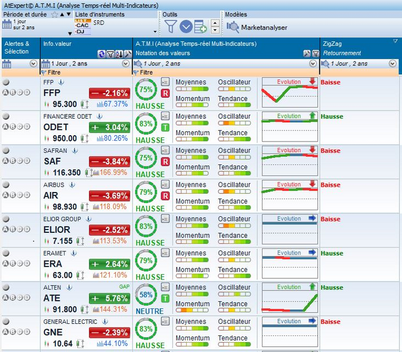Viewport: 402px width, 352px height.
Task: Click the funnel filter icon in Info.valeur header
Action: [x=110, y=54]
